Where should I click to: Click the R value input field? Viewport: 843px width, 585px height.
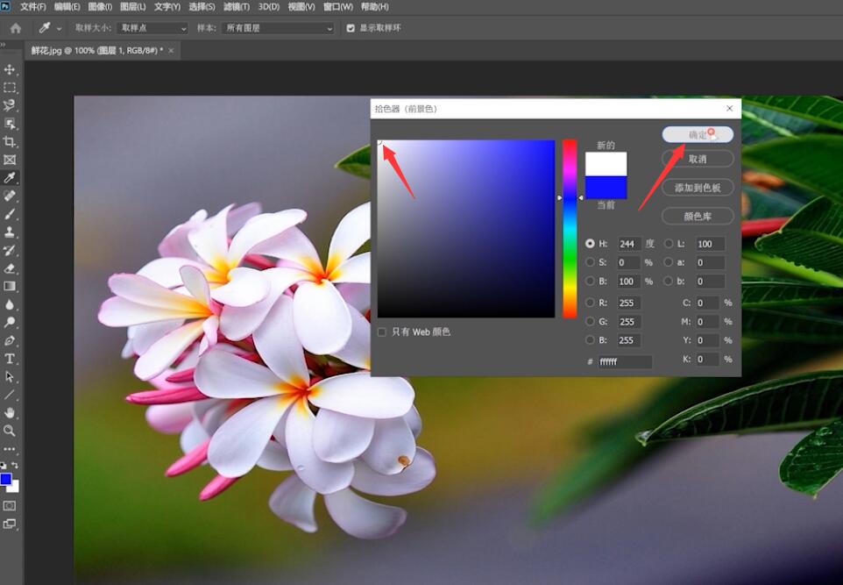(628, 303)
